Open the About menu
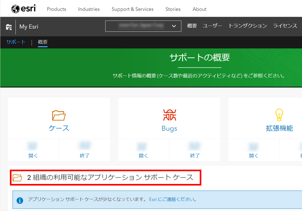This screenshot has height=211, width=302. click(x=199, y=9)
